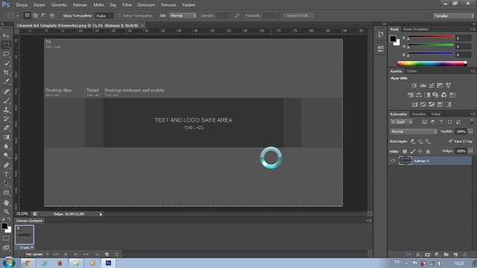
Task: Toggle Quick Mask mode in toolbox
Action: 6,238
